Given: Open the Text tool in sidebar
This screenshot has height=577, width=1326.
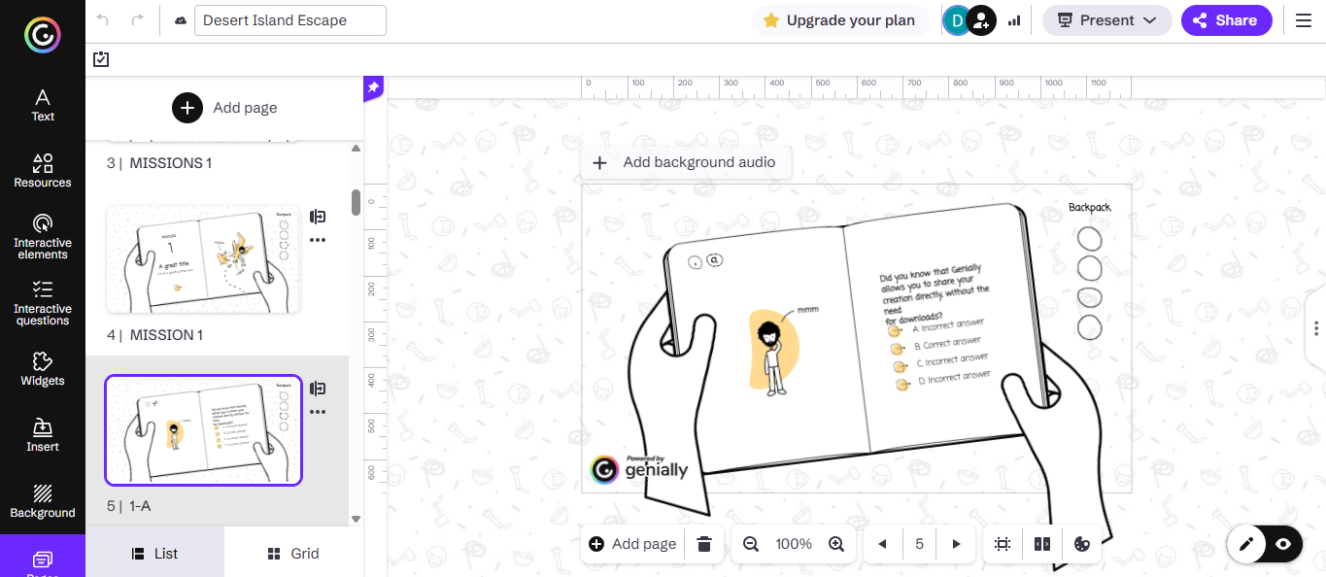Looking at the screenshot, I should click(x=43, y=105).
